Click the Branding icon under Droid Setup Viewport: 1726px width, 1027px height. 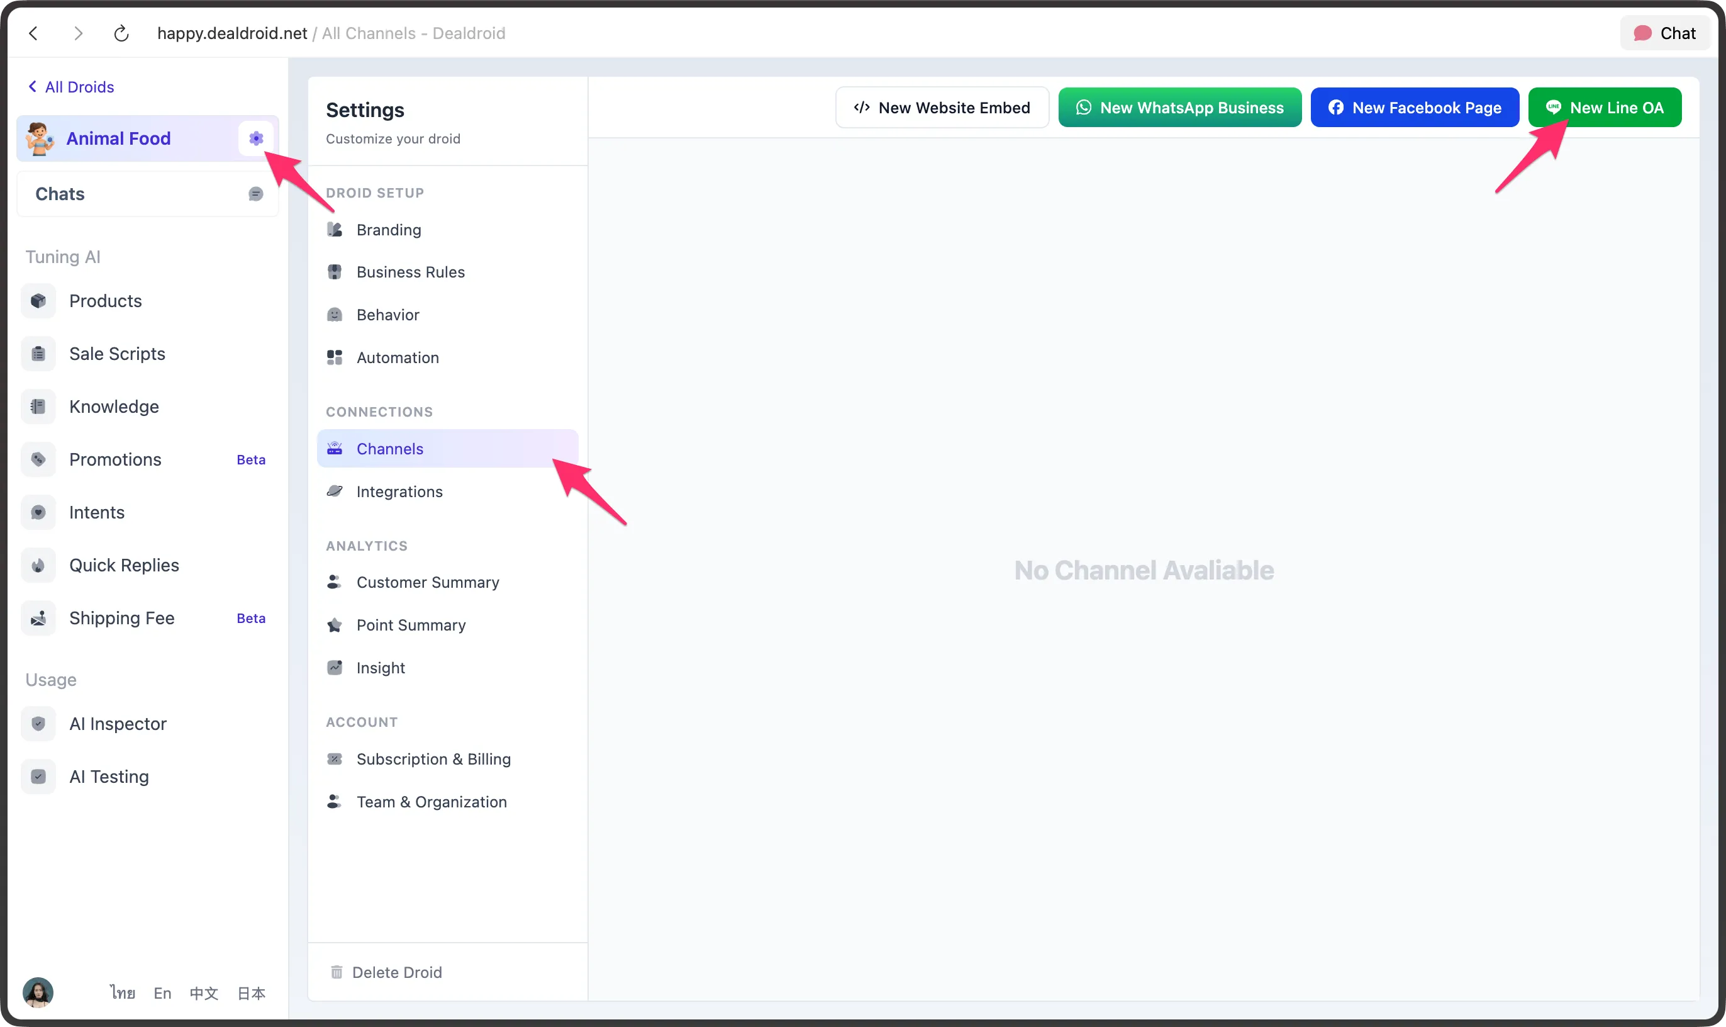point(335,229)
